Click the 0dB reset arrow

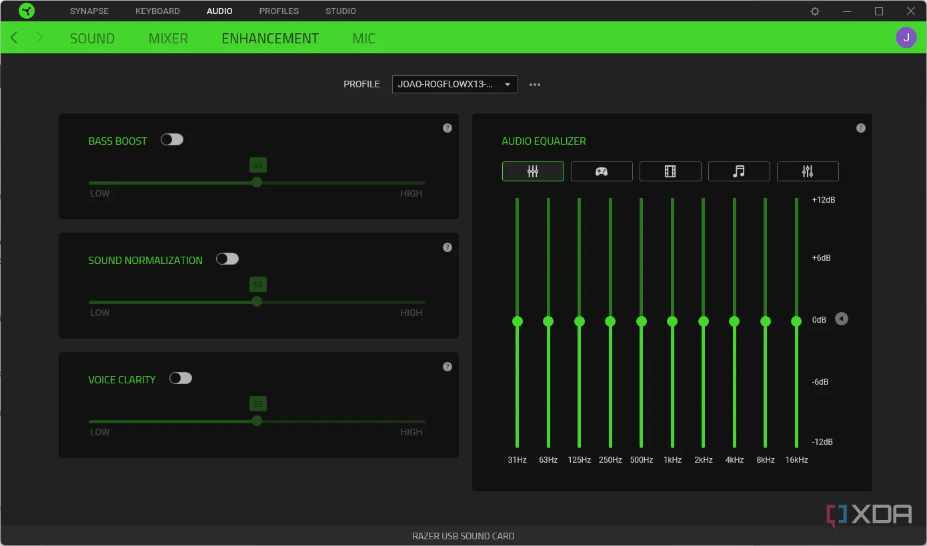[842, 319]
